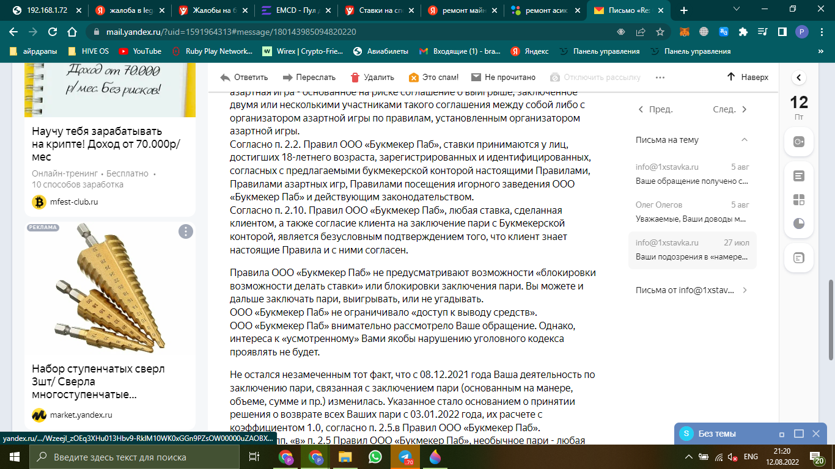The image size is (835, 469).
Task: Collapse the right sidebar arrow button
Action: (x=798, y=78)
